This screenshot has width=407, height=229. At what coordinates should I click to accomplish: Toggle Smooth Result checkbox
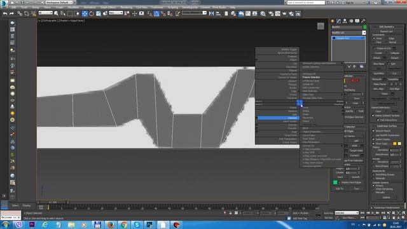tap(373, 131)
